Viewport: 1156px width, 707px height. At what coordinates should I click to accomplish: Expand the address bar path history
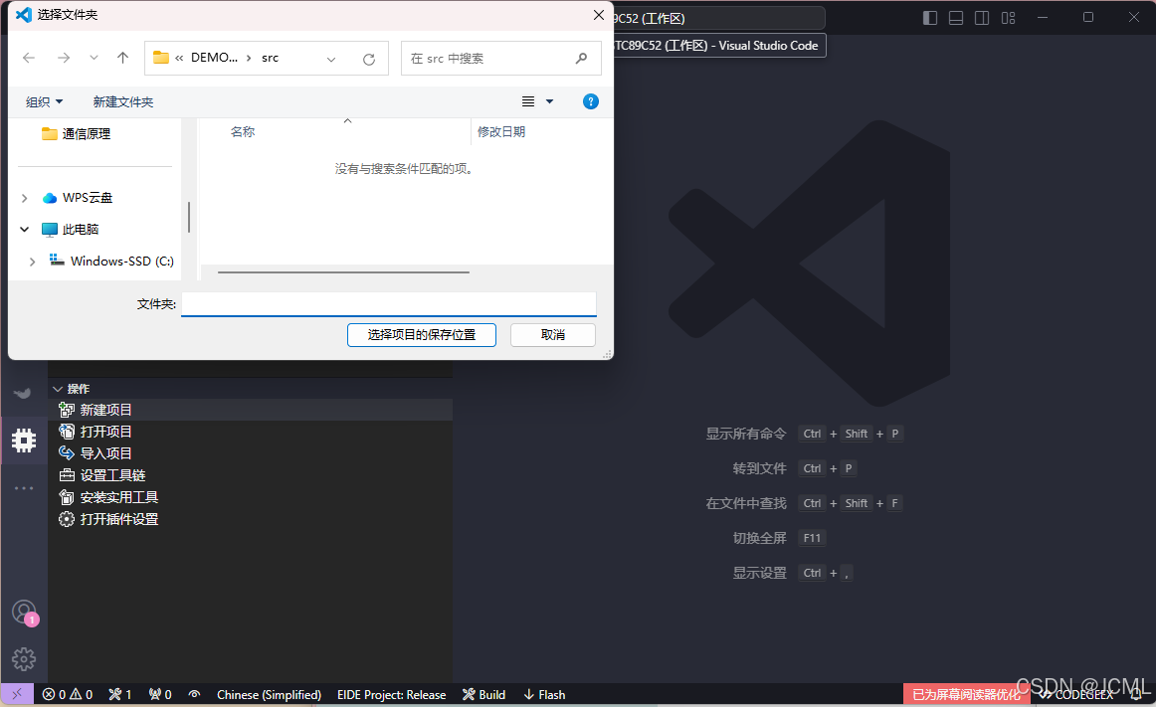[x=331, y=59]
